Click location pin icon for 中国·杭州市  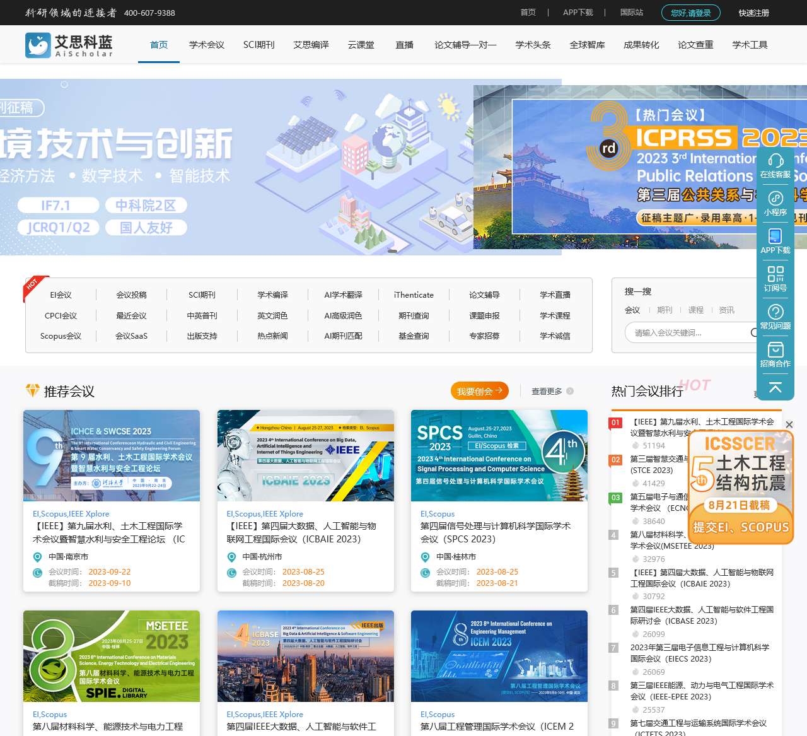click(x=231, y=557)
